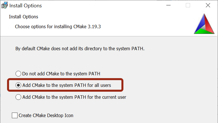Click the grayed-out maximize button
Screen dimensions: 218x123
click(x=188, y=5)
